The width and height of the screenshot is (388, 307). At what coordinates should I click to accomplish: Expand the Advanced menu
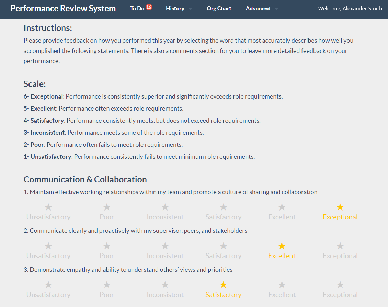click(x=259, y=8)
